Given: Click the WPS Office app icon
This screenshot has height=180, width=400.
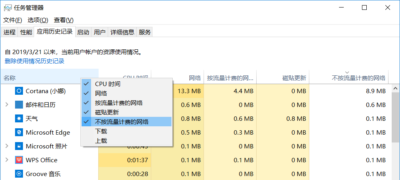Looking at the screenshot, I should [x=19, y=160].
